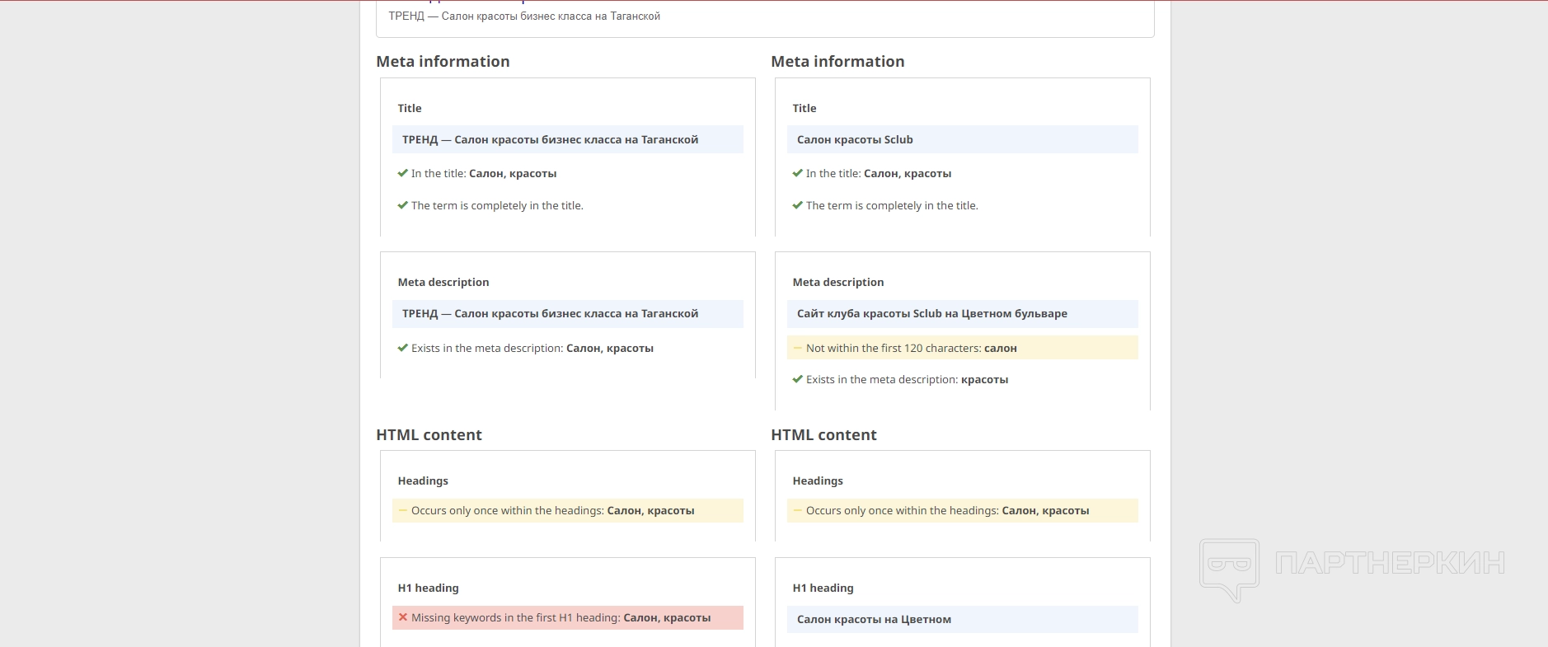1548x647 pixels.
Task: Click green checkmark next to left column 'In the title'
Action: (x=403, y=173)
